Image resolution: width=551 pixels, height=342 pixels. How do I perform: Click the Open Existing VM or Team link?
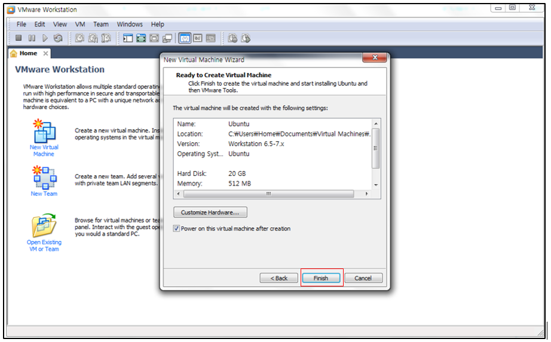(44, 245)
